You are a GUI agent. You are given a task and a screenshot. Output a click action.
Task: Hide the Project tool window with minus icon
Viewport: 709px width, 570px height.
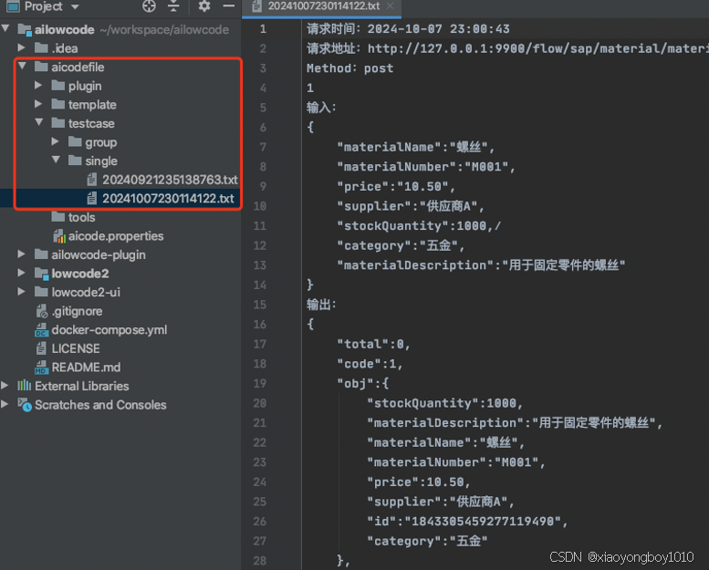coord(229,6)
